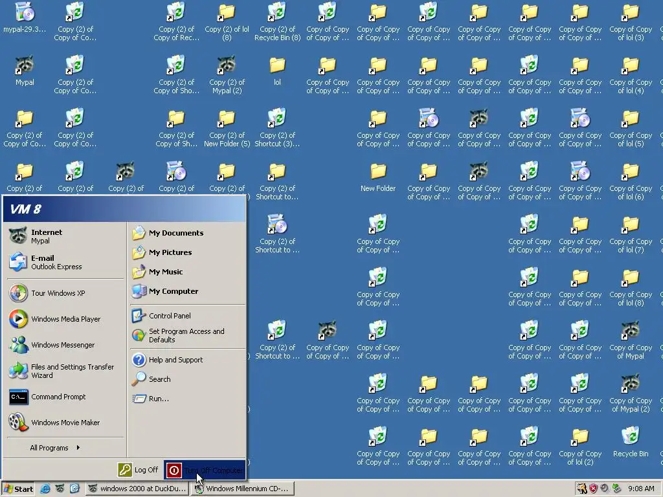
Task: Launch Mypal raccoon icon in Quick Launch
Action: tap(60, 489)
